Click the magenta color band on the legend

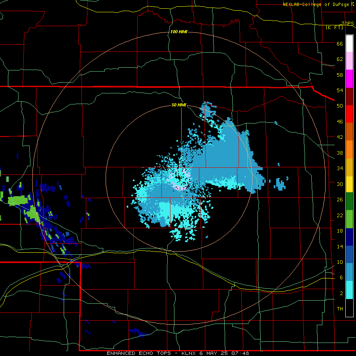click(349, 79)
